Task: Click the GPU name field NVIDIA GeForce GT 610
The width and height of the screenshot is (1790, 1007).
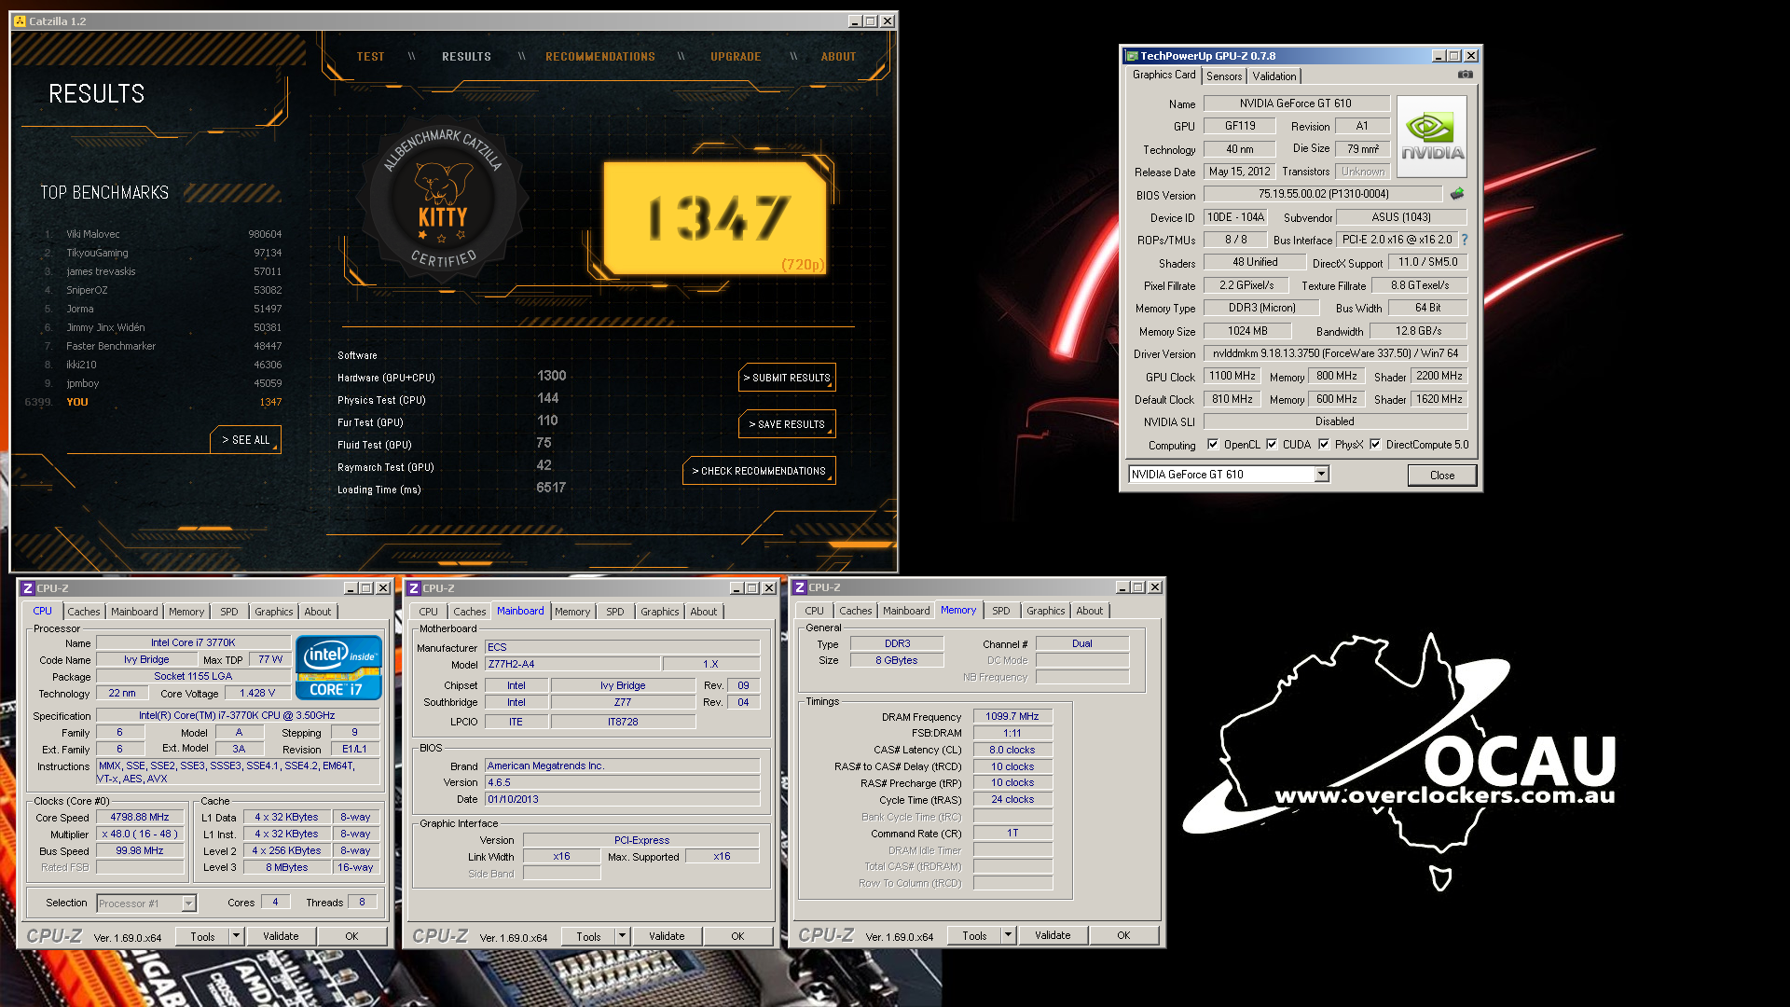Action: pos(1296,103)
